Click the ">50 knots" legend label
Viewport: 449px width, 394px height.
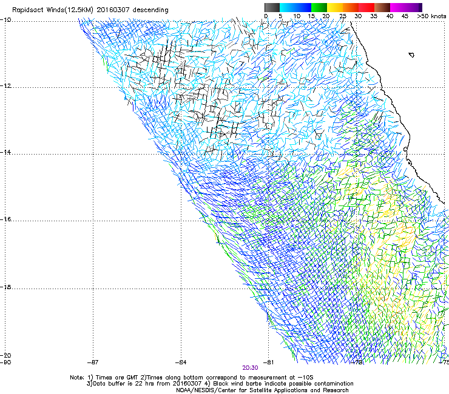tap(431, 16)
